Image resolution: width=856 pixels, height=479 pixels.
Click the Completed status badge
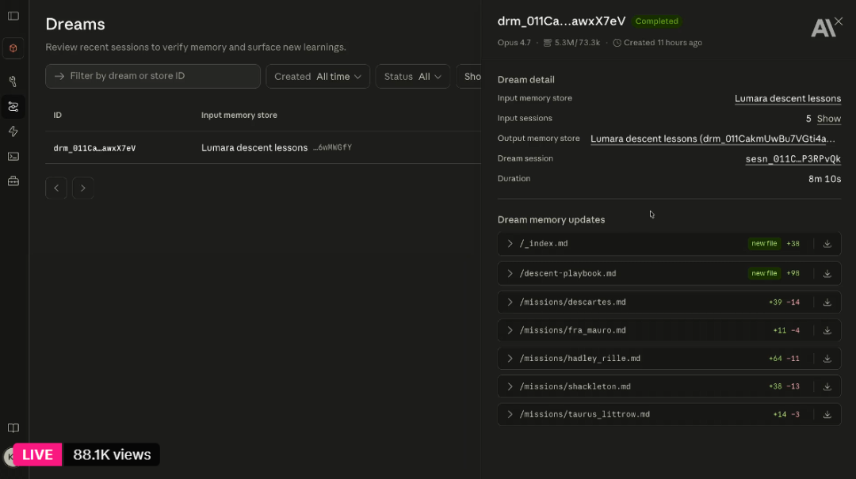657,21
